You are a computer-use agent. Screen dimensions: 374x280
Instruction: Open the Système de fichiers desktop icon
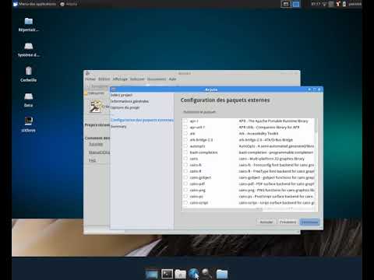click(x=29, y=49)
